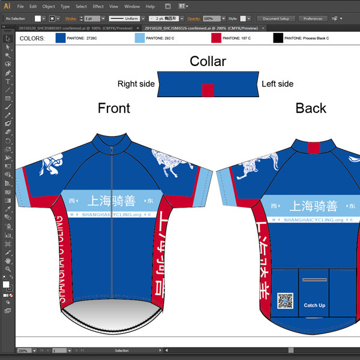This screenshot has height=360, width=360.
Task: Select the Scale tool
Action: pos(8,149)
